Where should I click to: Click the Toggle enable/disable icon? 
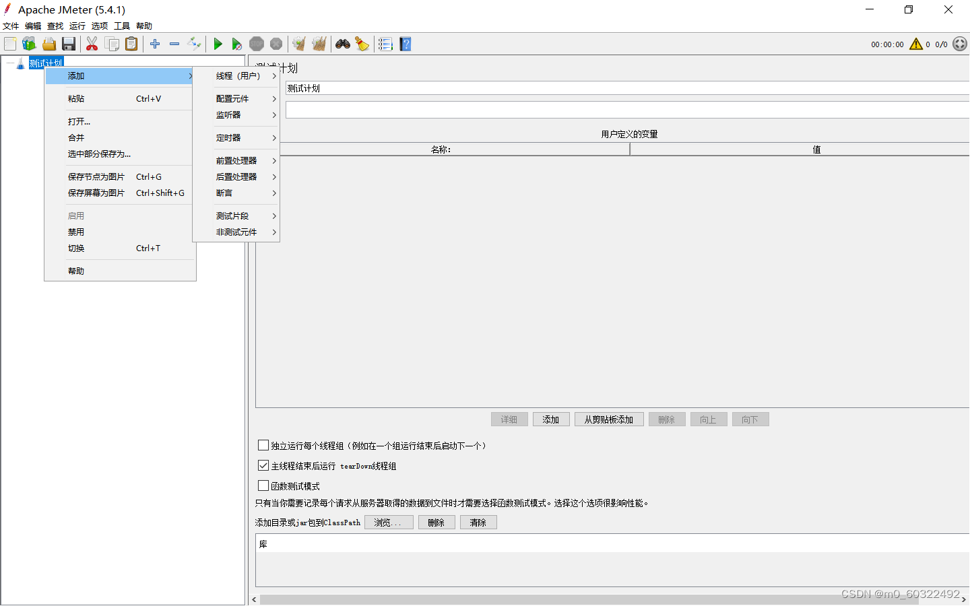pos(194,44)
